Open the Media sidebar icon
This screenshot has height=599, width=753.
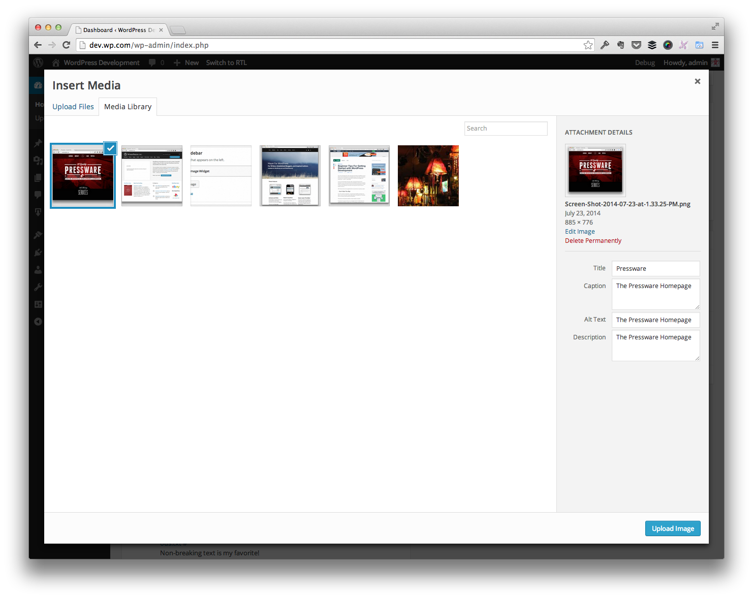click(x=38, y=161)
